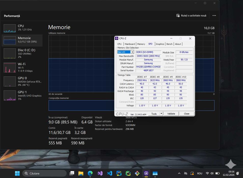Open the About tab in CPU-Z

[178, 44]
